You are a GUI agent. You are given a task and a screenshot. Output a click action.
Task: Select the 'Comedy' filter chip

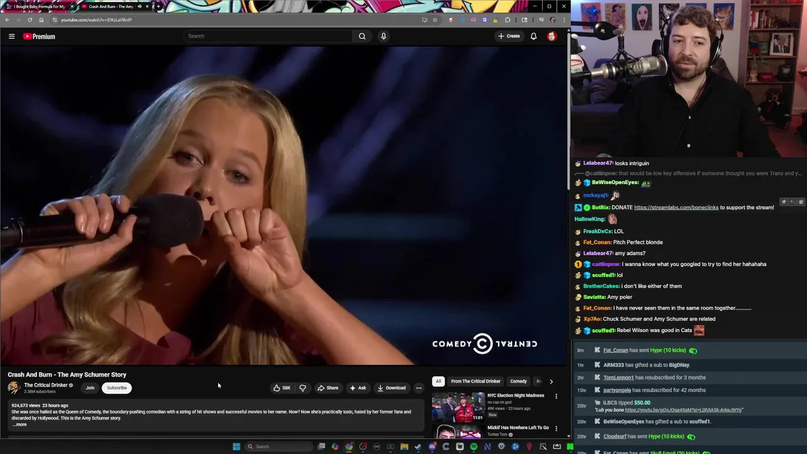click(518, 381)
